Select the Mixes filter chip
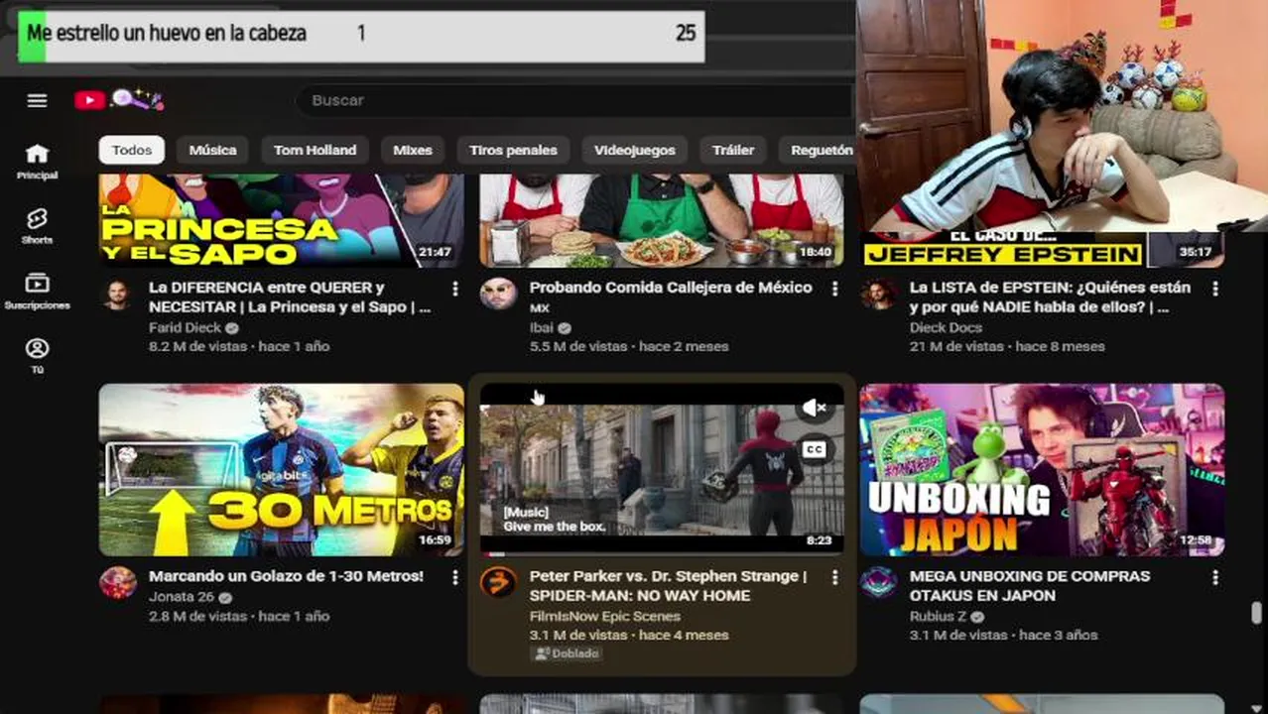 [413, 150]
